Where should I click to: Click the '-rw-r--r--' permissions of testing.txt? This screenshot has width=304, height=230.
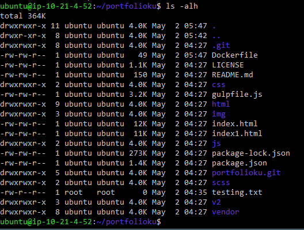coord(23,193)
